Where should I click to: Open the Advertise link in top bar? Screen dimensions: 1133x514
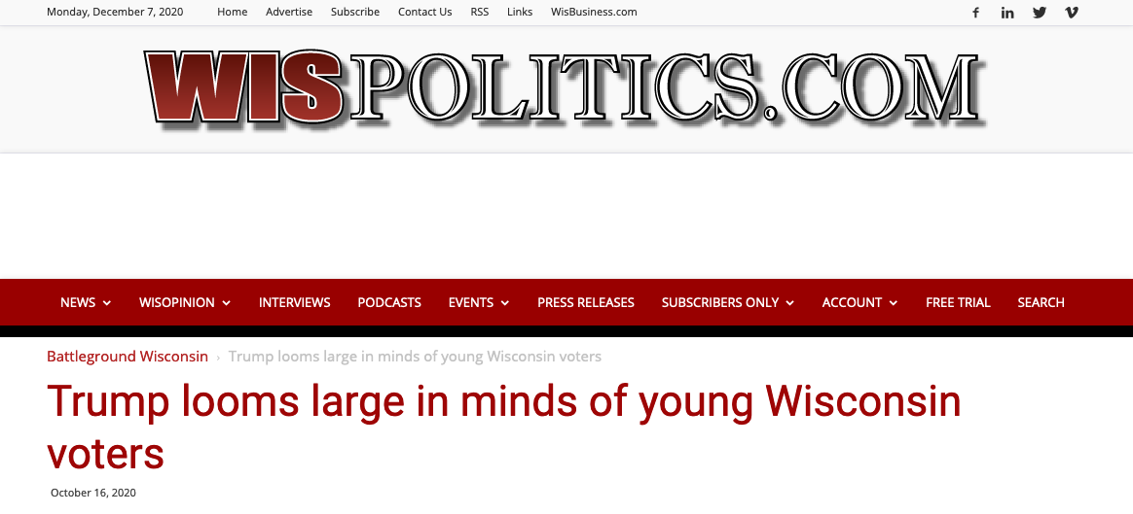[x=289, y=12]
